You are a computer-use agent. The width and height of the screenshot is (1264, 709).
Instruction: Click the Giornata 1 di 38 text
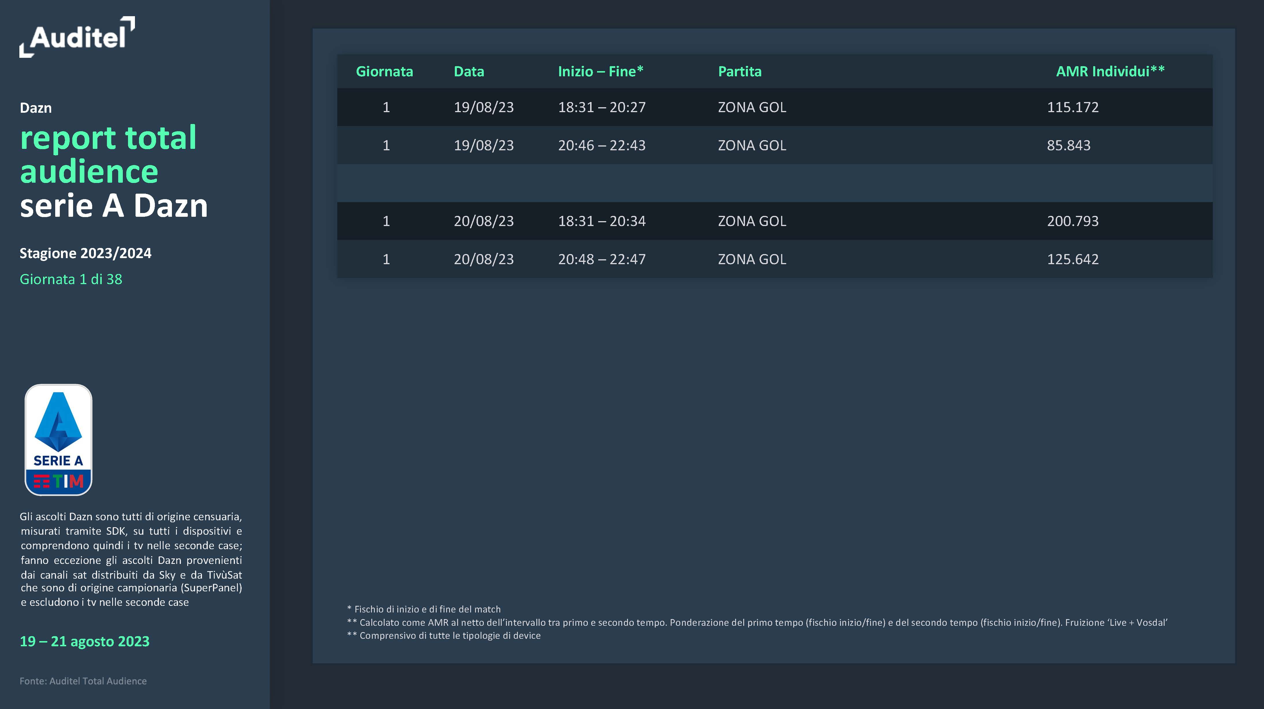(x=71, y=279)
